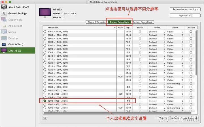Click the 2048 × 1280, 38Hz row text
This screenshot has height=127, width=204.
(58, 56)
